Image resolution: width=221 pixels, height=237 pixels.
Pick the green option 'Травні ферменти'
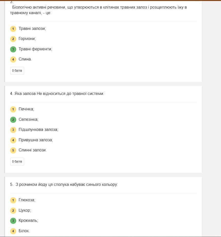click(35, 49)
